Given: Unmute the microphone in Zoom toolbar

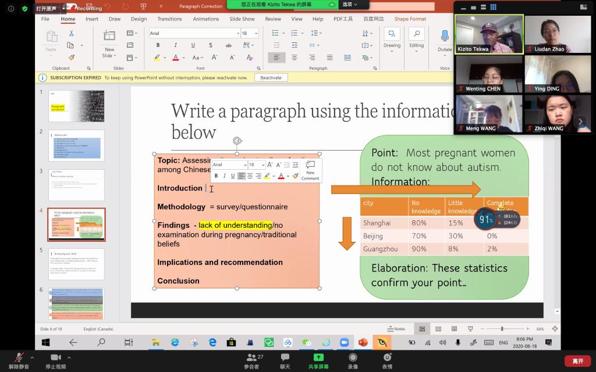Looking at the screenshot, I should coord(19,360).
